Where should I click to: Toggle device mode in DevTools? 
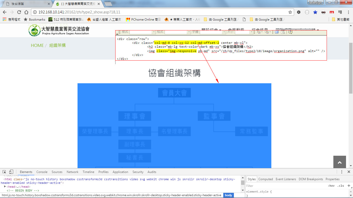pos(11,172)
